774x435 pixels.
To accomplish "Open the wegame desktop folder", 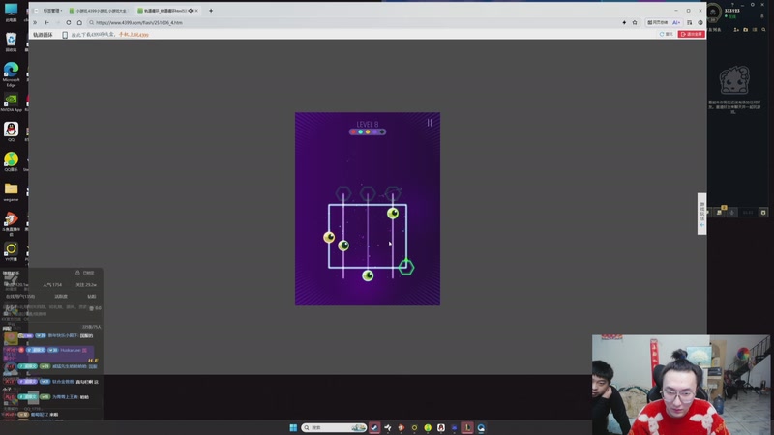I will click(11, 191).
